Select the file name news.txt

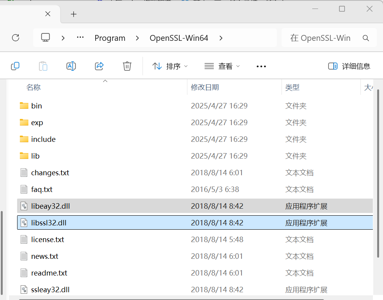pos(45,256)
